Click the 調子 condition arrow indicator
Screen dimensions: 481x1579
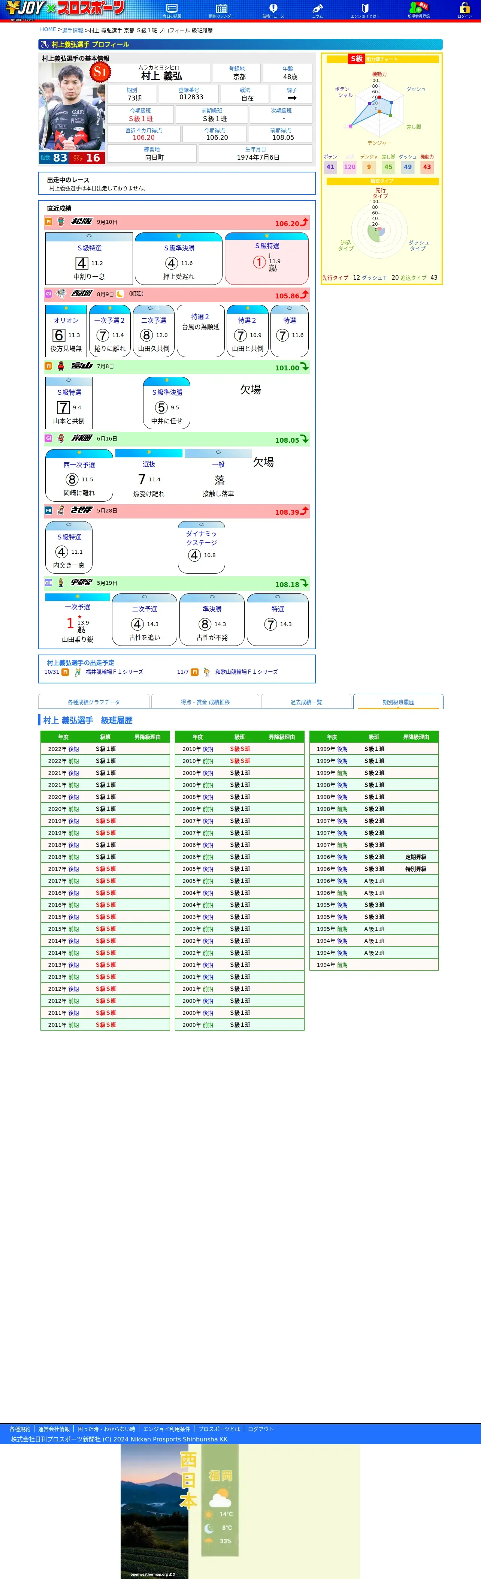(292, 97)
